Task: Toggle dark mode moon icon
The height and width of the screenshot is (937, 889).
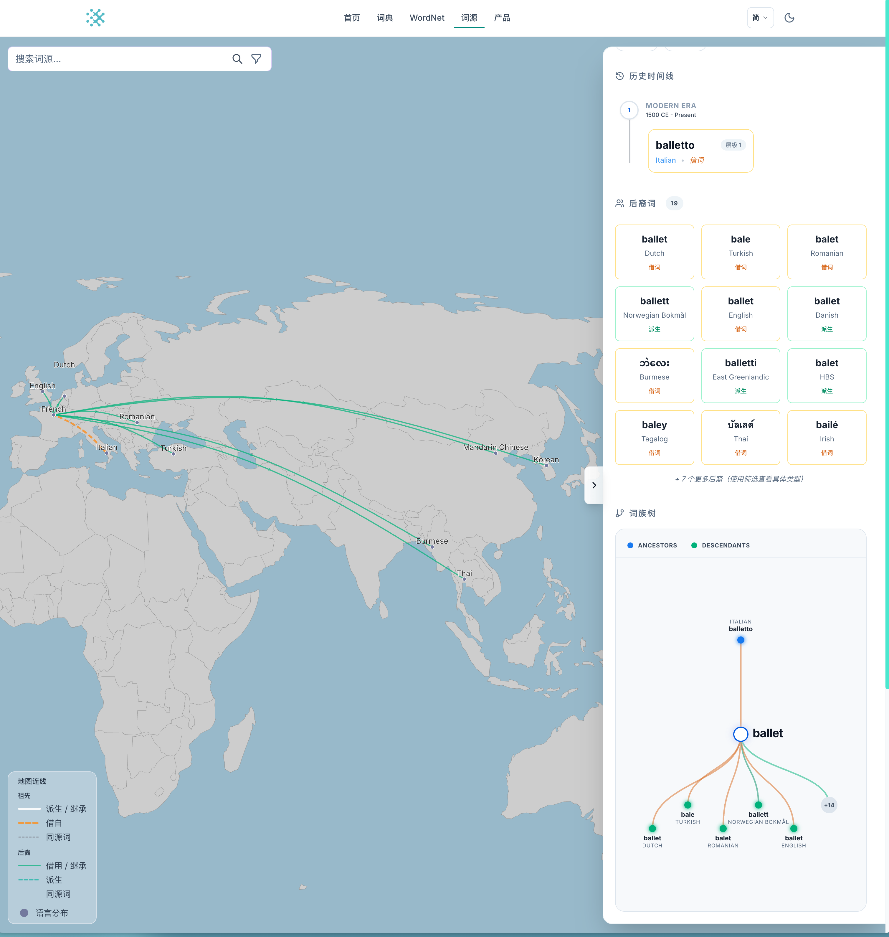Action: [789, 18]
